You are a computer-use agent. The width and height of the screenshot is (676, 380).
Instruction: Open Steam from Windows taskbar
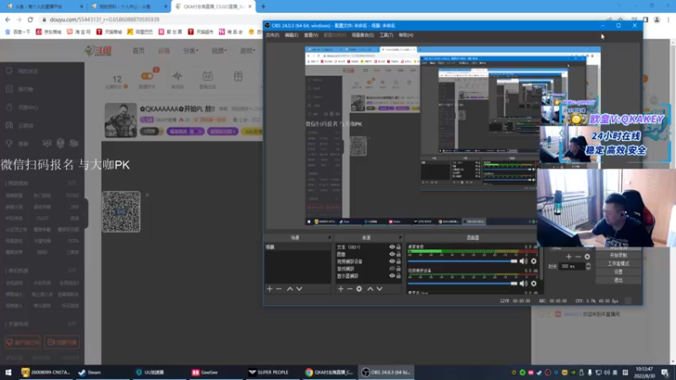(90, 372)
